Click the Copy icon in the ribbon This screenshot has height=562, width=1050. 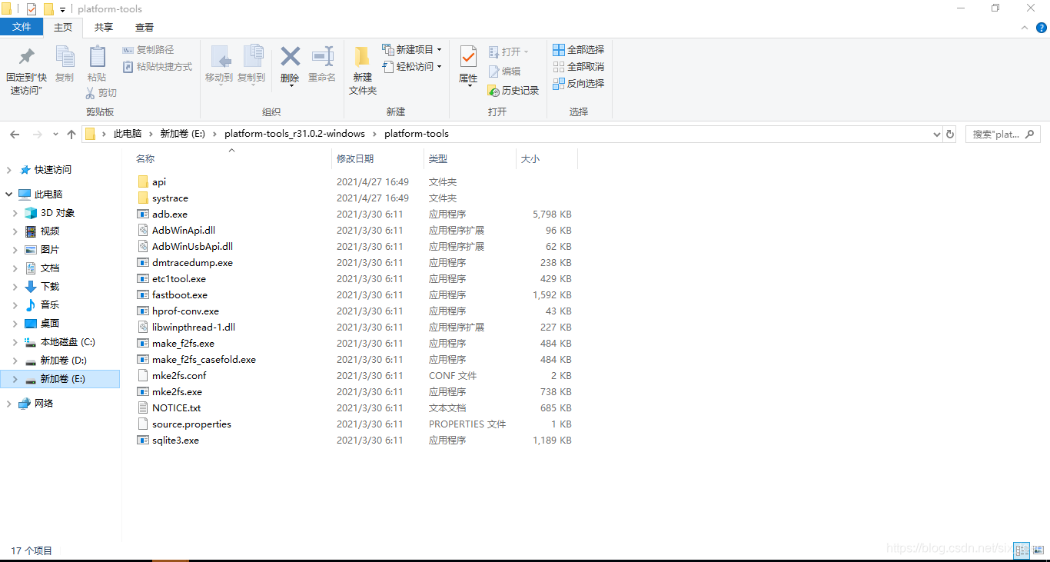65,56
